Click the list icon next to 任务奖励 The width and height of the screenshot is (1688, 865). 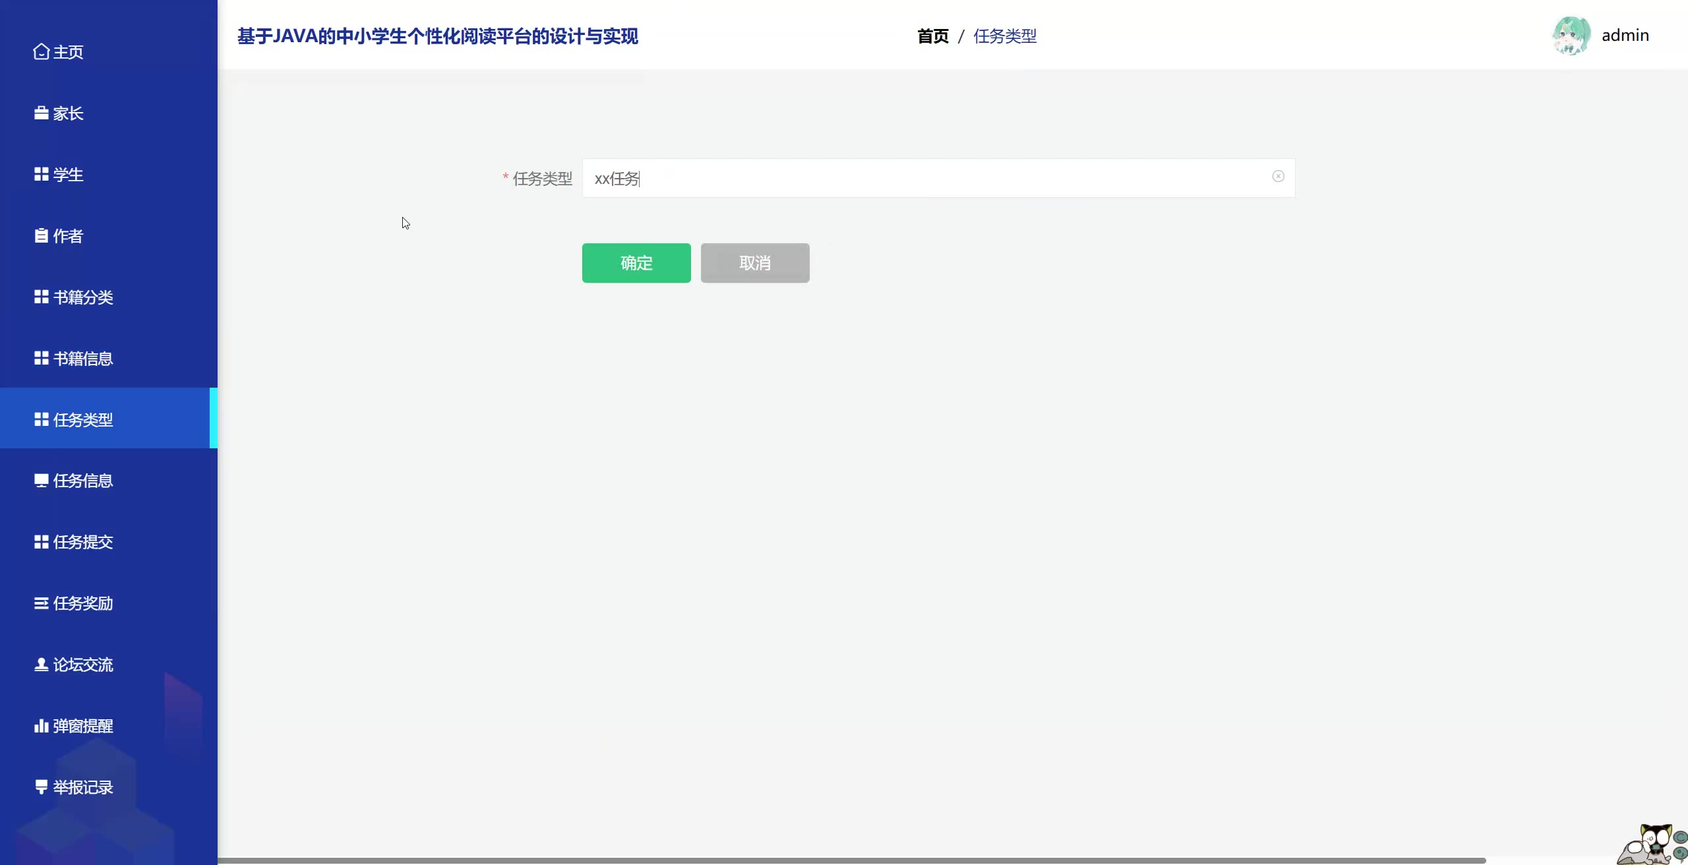point(41,603)
